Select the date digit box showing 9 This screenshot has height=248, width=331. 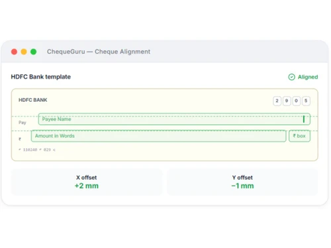pos(287,101)
